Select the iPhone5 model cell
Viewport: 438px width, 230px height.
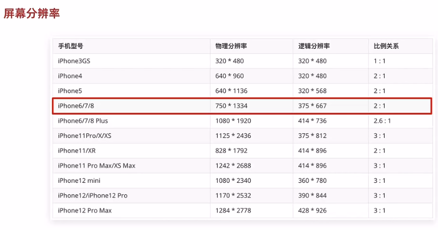[x=70, y=91]
